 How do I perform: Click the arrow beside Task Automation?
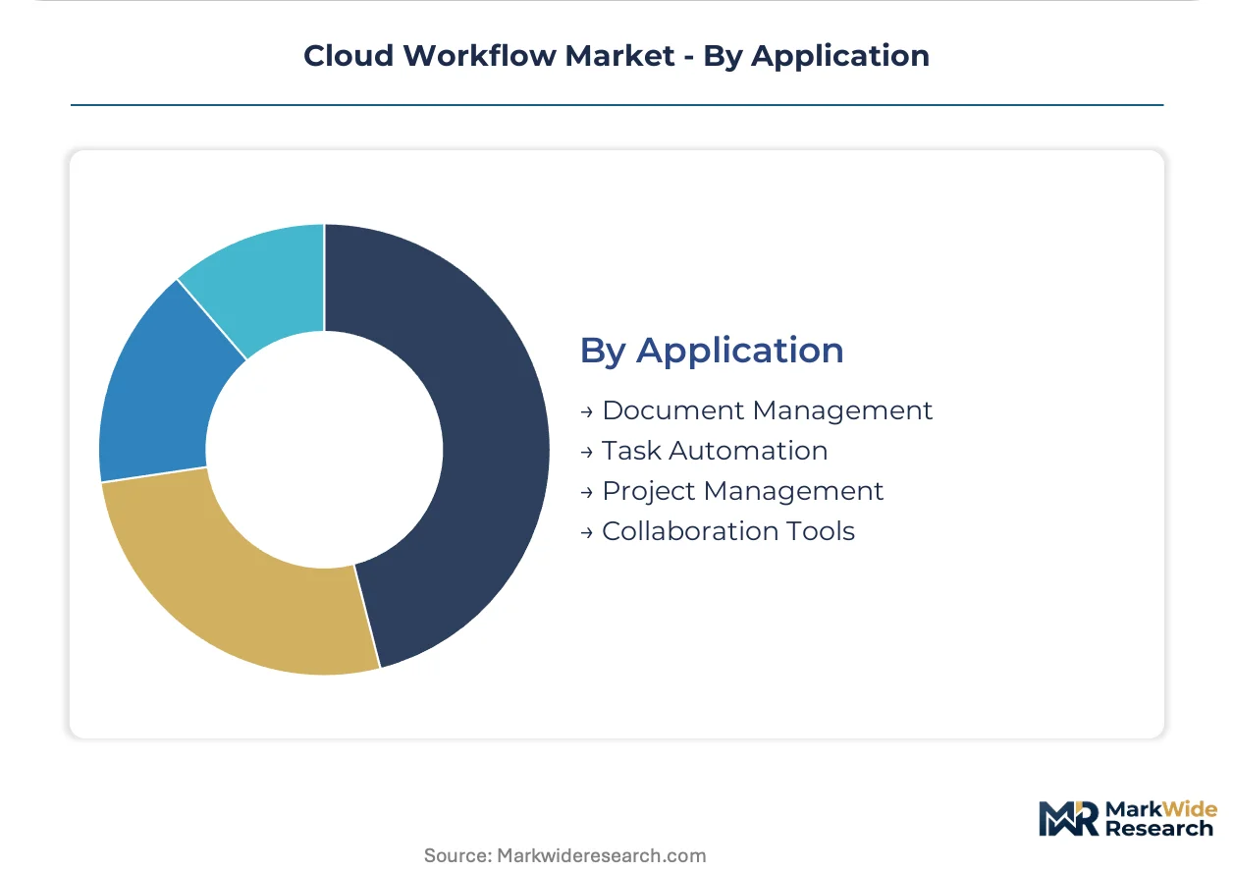click(586, 452)
